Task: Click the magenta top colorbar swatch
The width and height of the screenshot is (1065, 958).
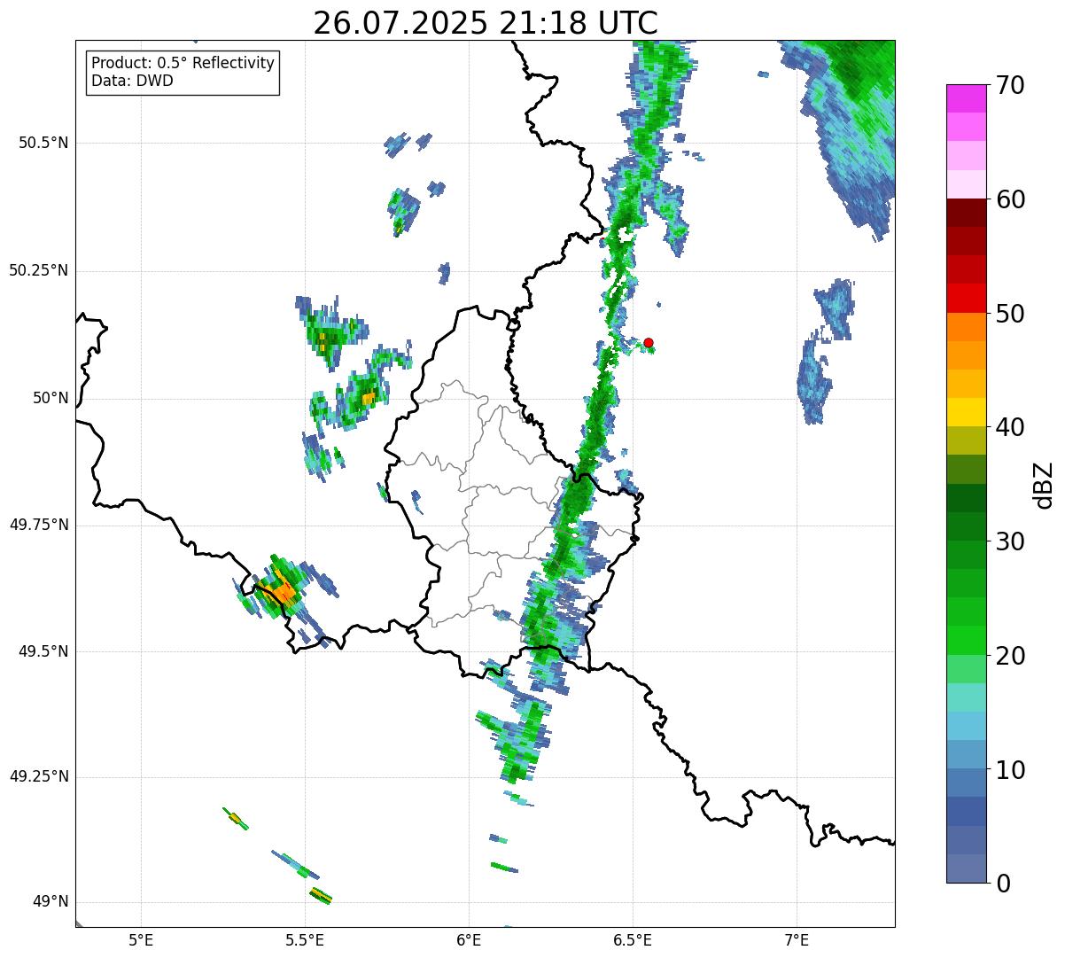Action: (x=966, y=98)
